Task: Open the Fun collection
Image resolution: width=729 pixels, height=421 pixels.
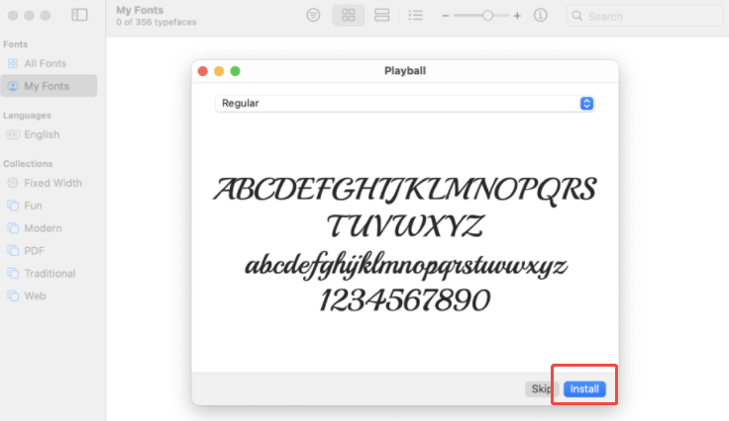Action: (49, 206)
